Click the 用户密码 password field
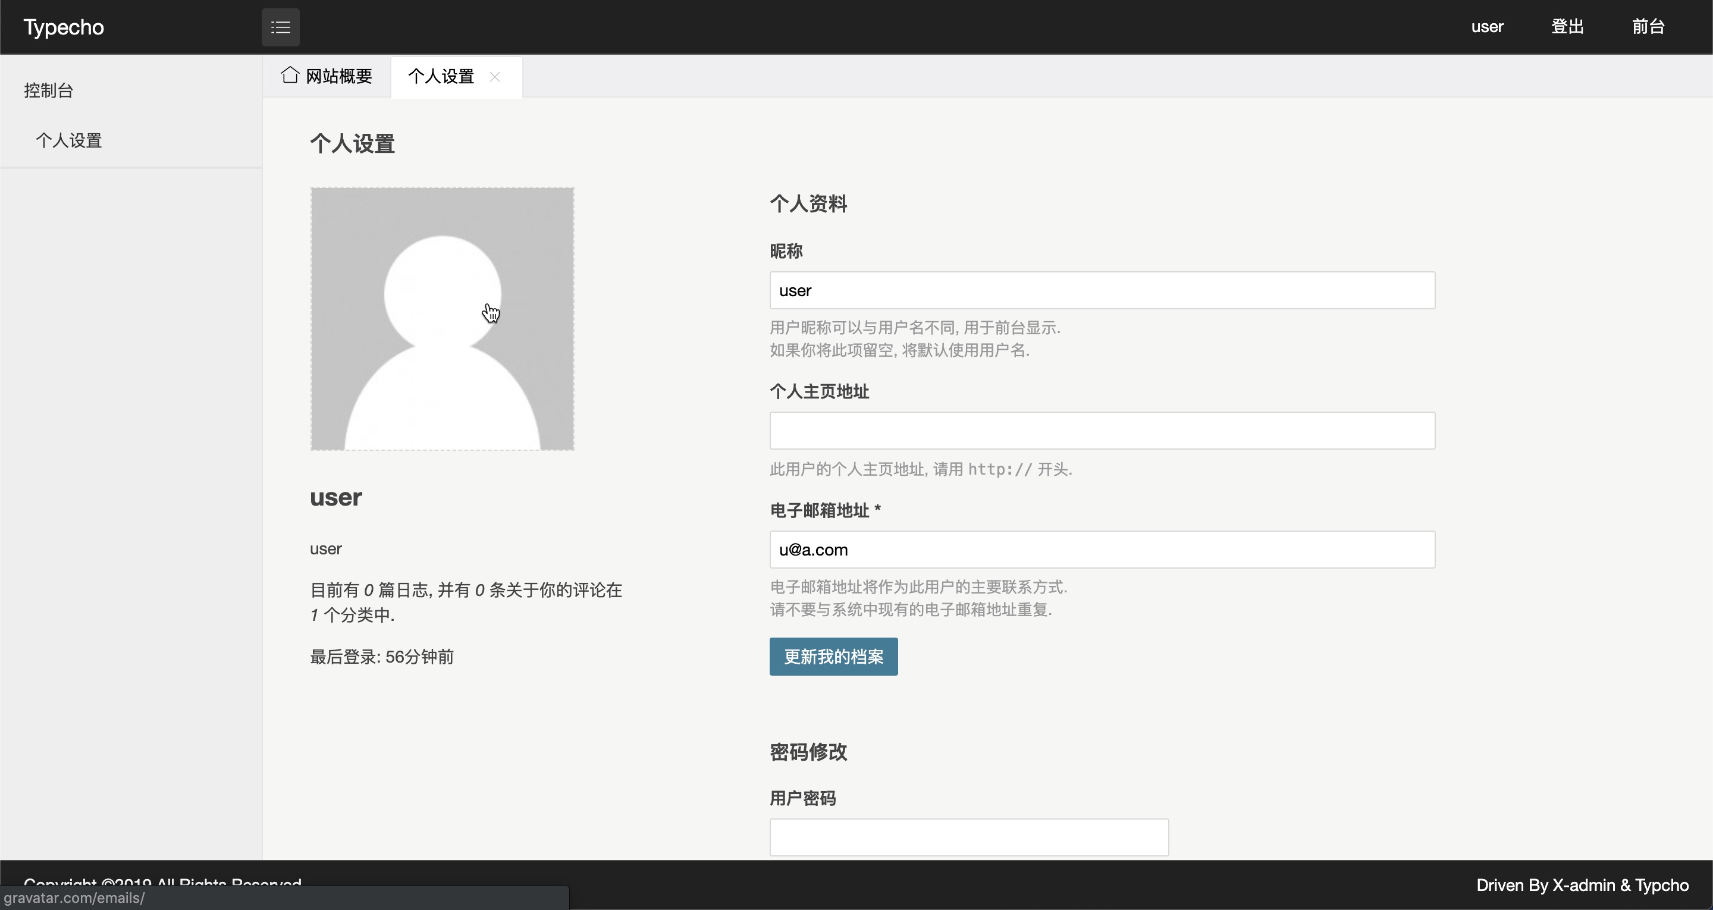Image resolution: width=1713 pixels, height=910 pixels. coord(968,837)
